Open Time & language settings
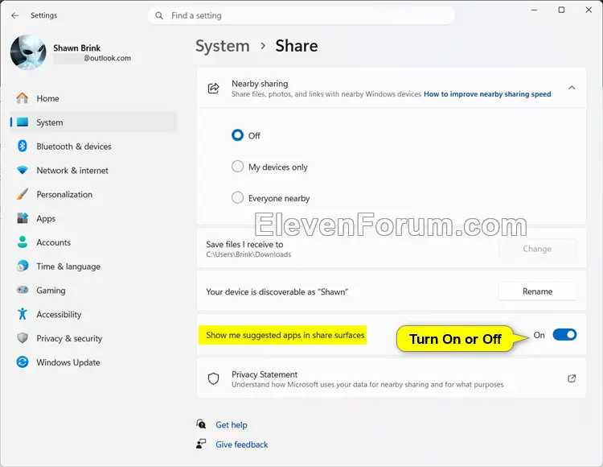The width and height of the screenshot is (603, 467). pyautogui.click(x=93, y=266)
